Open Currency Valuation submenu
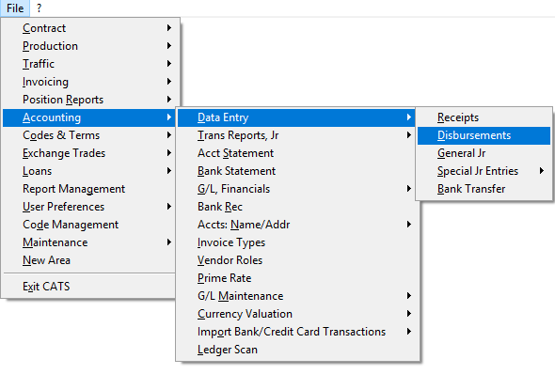 [x=297, y=314]
